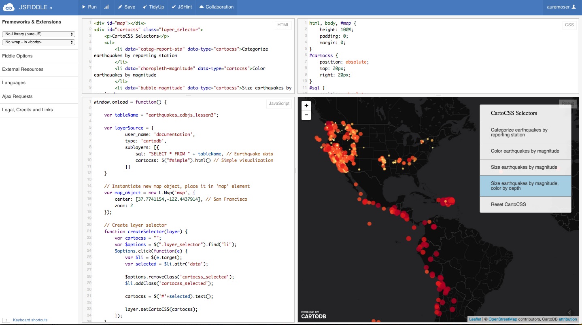Expand the External Resources section
This screenshot has height=325, width=582.
[23, 69]
